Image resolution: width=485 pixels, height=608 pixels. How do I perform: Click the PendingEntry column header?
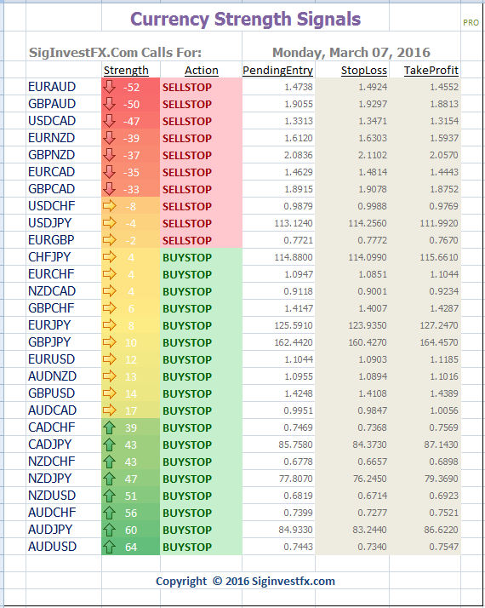(277, 70)
